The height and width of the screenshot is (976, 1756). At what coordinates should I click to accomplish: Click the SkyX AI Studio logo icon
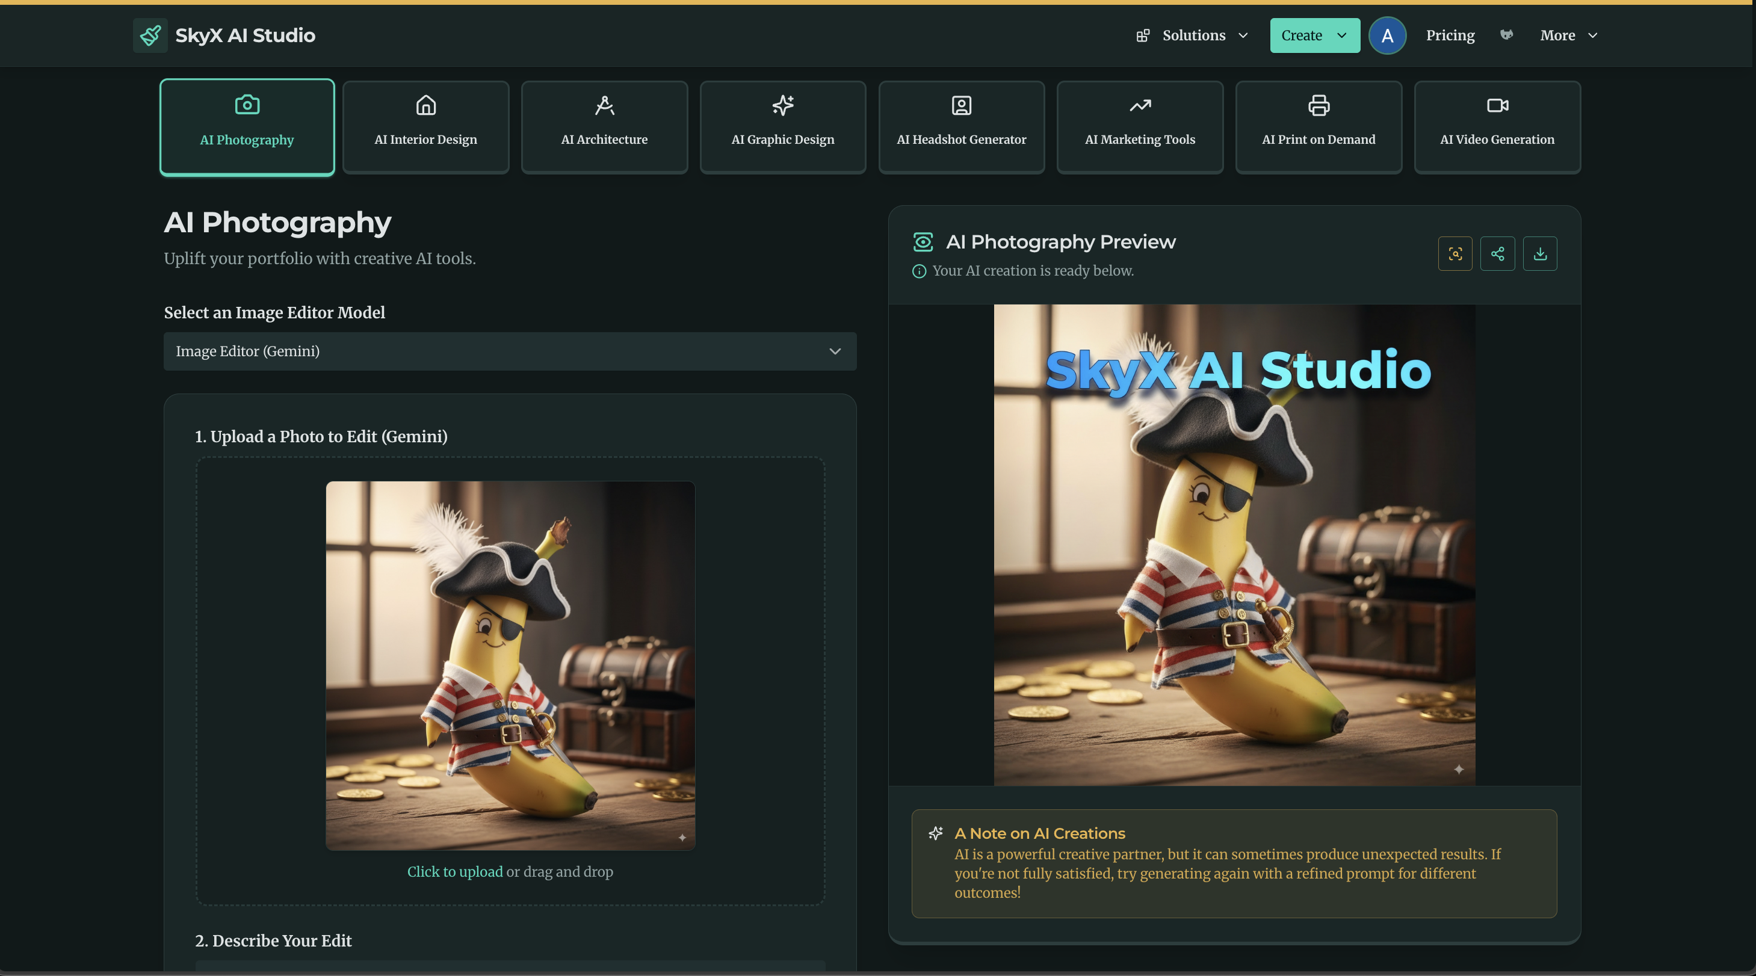tap(150, 36)
